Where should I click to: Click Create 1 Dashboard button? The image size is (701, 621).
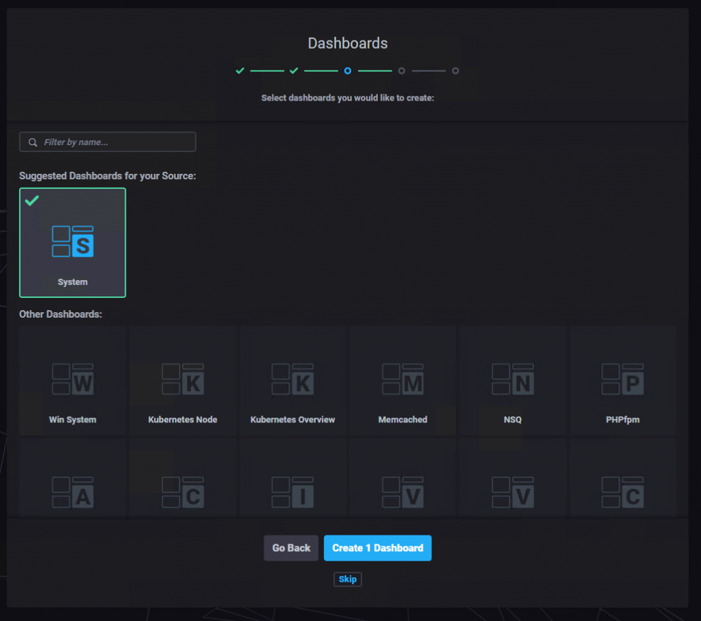tap(377, 548)
